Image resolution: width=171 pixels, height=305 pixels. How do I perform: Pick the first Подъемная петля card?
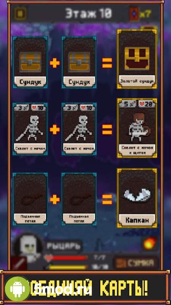coord(30,199)
